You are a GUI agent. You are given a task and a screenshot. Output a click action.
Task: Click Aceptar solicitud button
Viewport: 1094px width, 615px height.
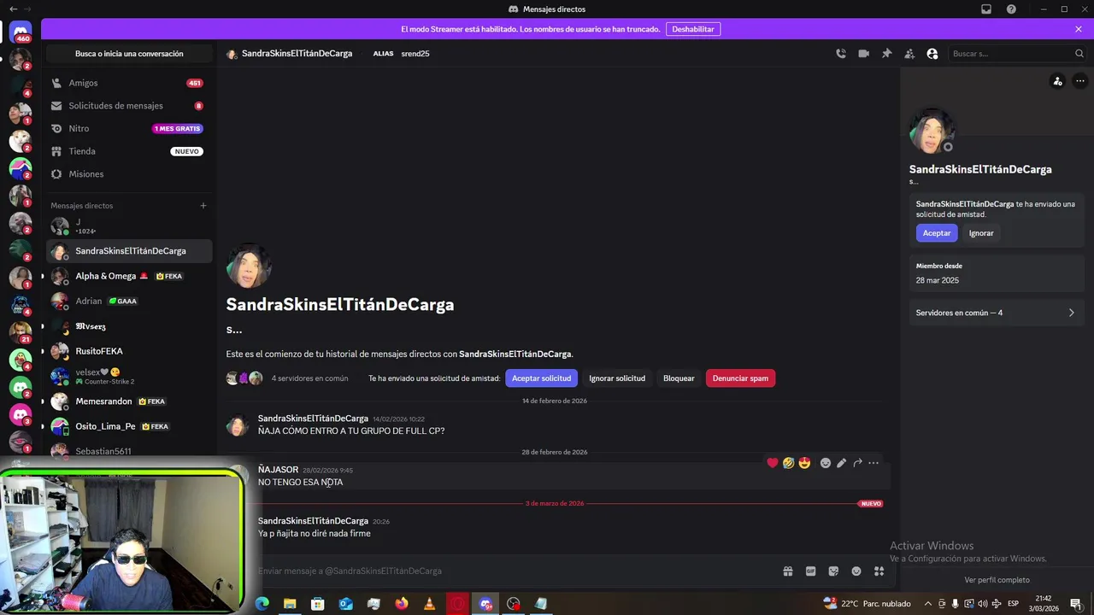(541, 378)
